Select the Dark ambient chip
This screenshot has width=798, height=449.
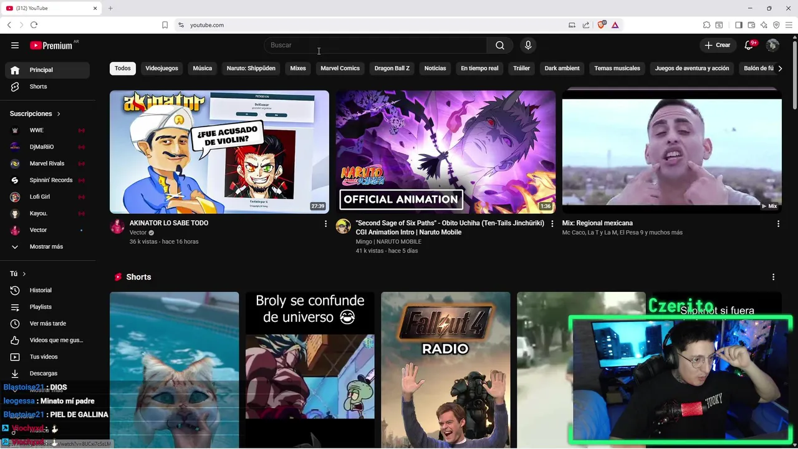(562, 69)
